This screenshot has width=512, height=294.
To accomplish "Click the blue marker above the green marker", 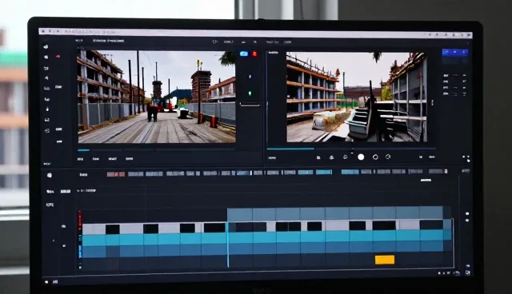I will pyautogui.click(x=250, y=77).
